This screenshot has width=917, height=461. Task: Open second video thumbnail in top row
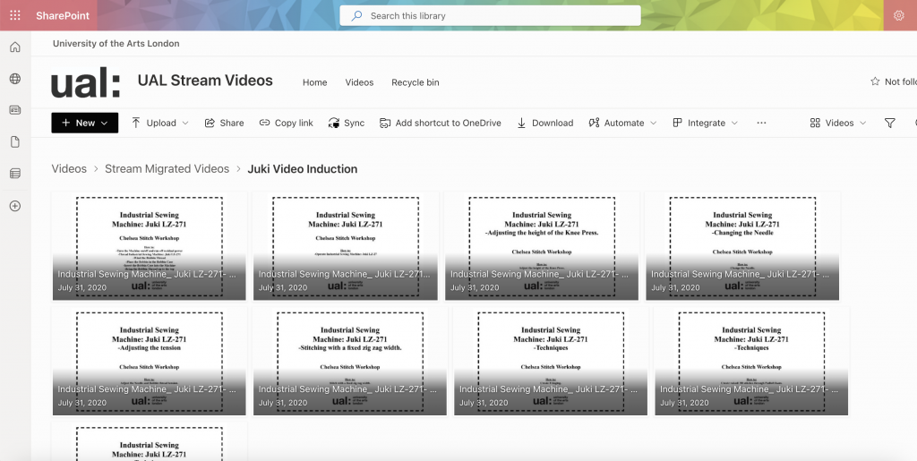(x=345, y=246)
